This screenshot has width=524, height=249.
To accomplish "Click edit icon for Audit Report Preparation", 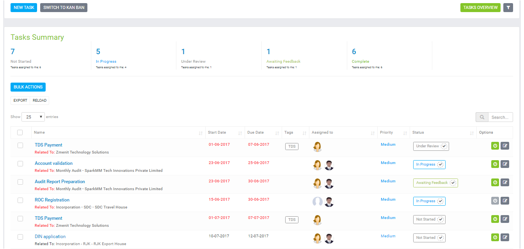I will click(505, 182).
